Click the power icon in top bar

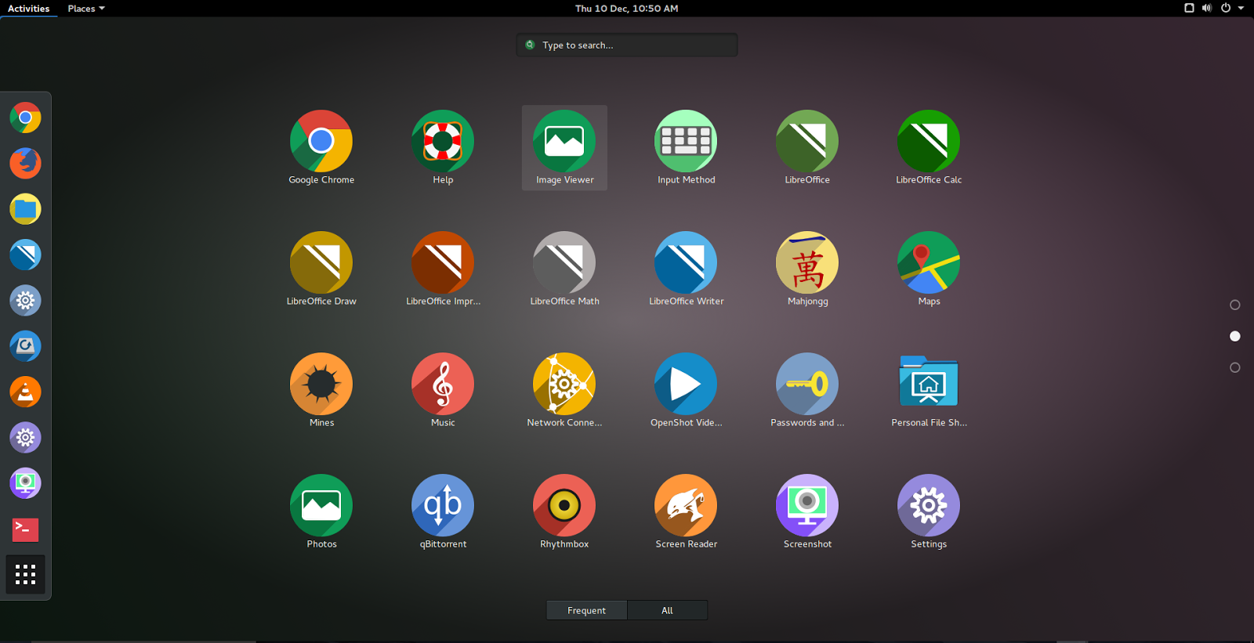(1226, 8)
